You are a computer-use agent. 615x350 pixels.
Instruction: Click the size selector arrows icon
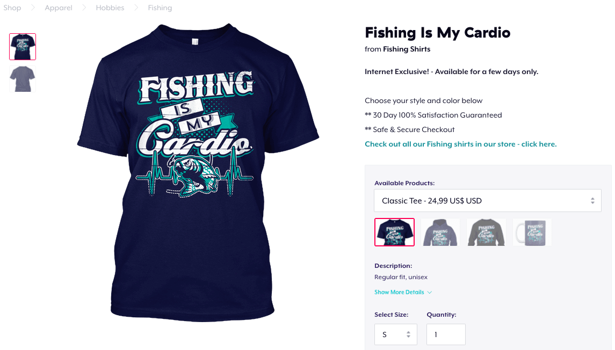click(408, 334)
